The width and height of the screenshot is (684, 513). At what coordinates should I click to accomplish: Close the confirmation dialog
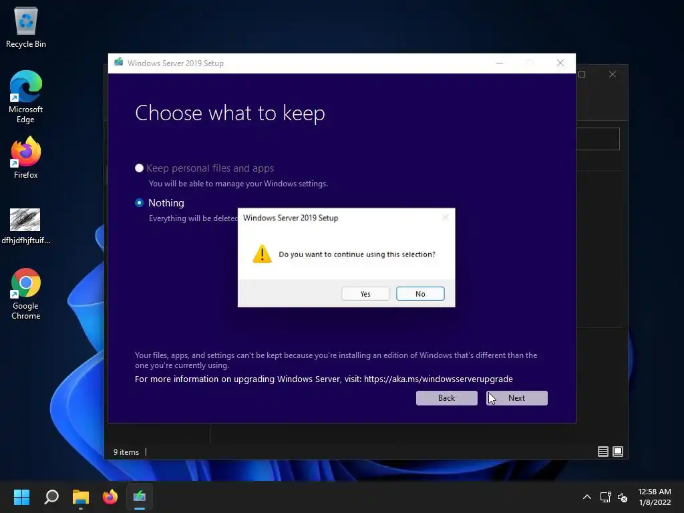click(x=445, y=217)
